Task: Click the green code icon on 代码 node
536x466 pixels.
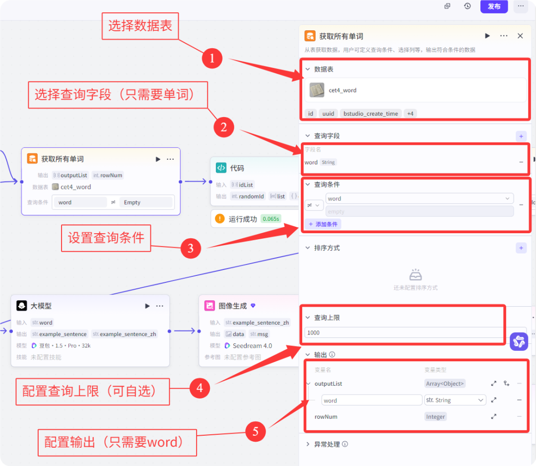Action: (221, 168)
